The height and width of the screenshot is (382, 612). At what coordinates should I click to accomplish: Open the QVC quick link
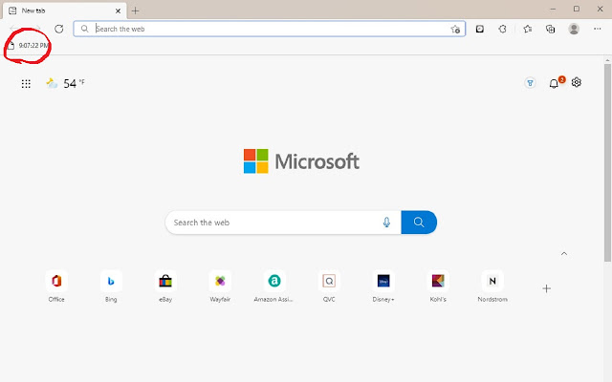[329, 286]
